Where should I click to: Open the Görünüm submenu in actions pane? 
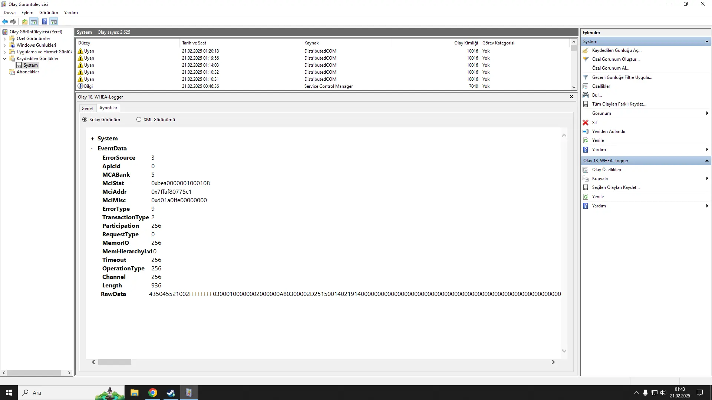(646, 113)
